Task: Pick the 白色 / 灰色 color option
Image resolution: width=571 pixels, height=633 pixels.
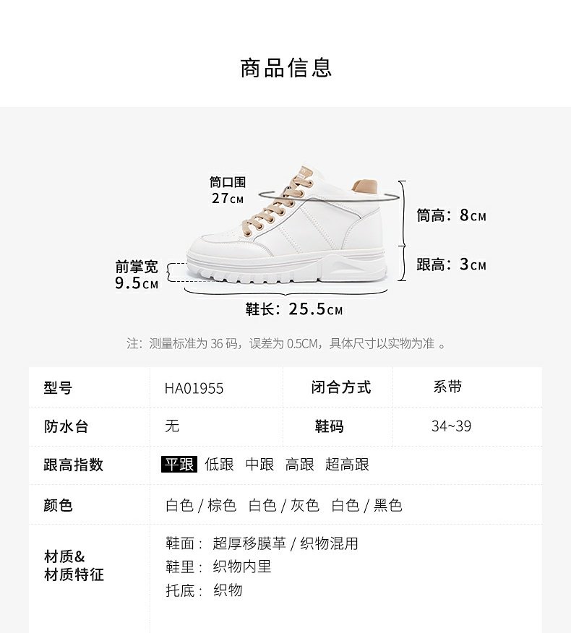Action: 284,505
